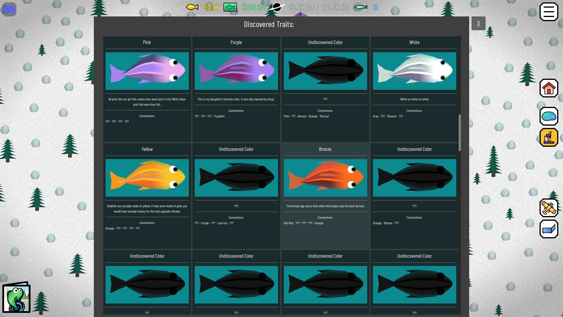Open the research microscope icon

click(x=549, y=137)
